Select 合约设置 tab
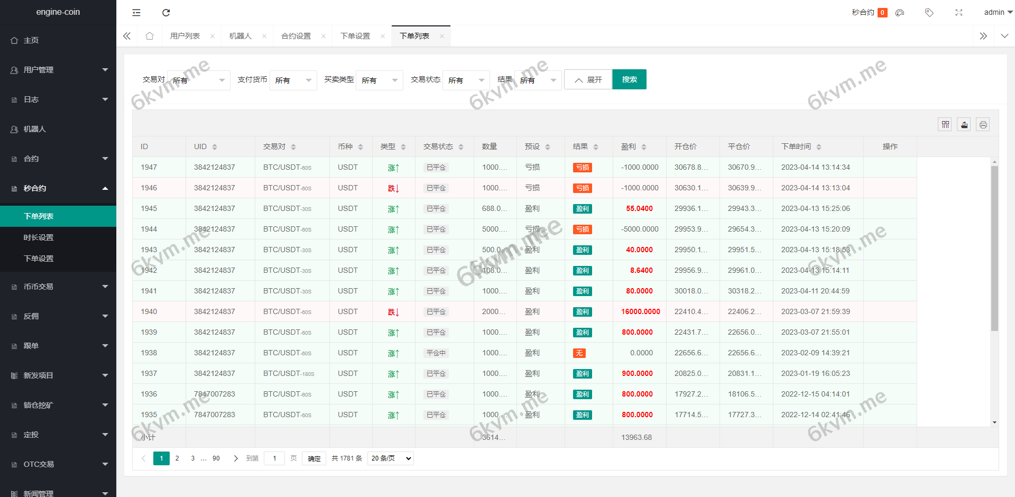This screenshot has width=1015, height=497. coord(296,35)
